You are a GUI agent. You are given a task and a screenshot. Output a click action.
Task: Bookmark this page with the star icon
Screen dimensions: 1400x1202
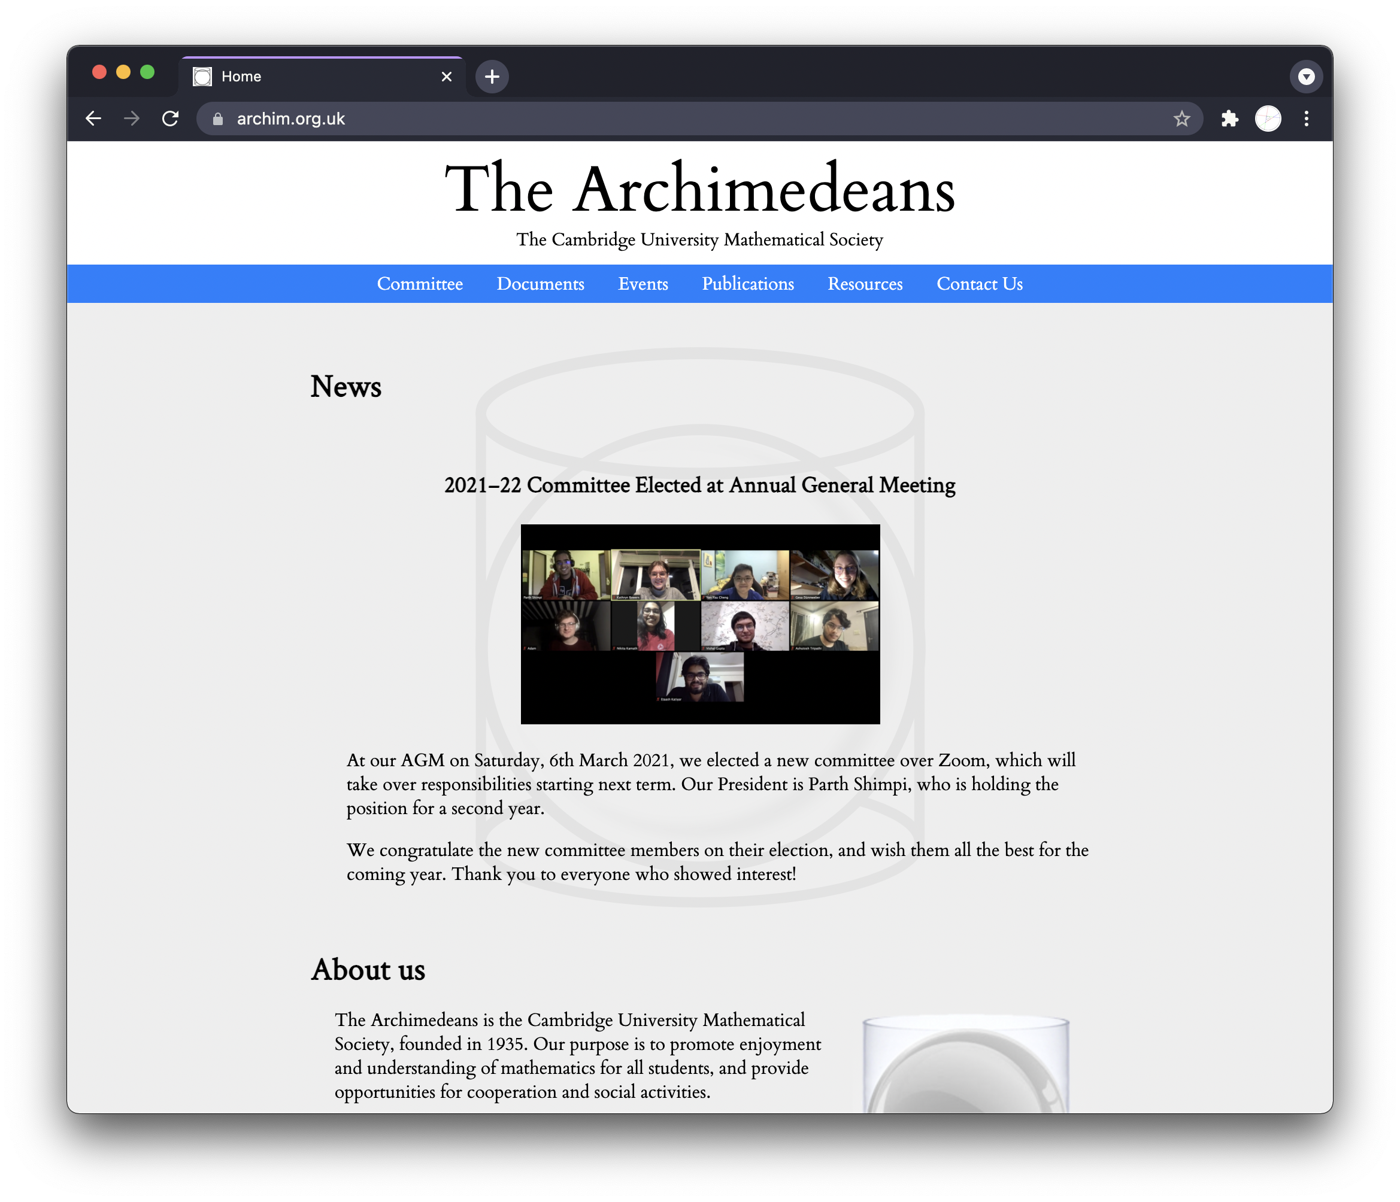click(x=1181, y=119)
